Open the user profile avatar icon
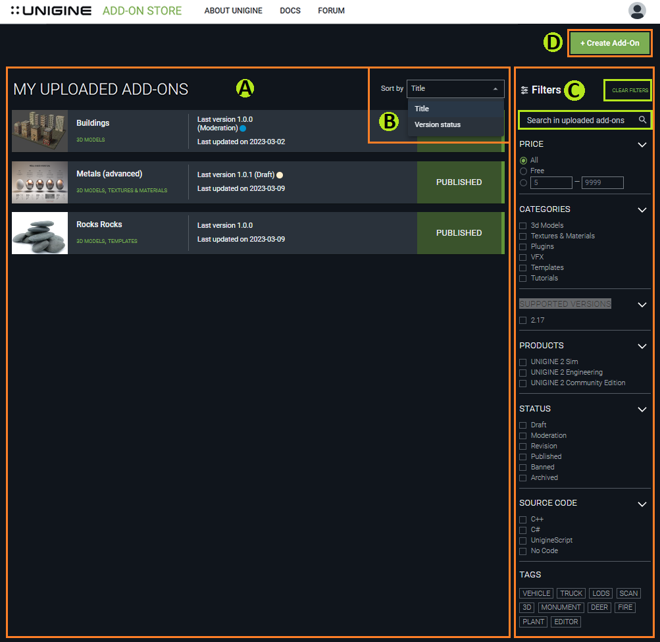Viewport: 660px width, 642px height. click(x=637, y=11)
